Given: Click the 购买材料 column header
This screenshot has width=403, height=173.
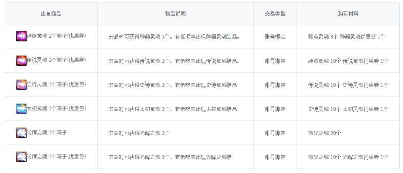Looking at the screenshot, I should tap(348, 14).
